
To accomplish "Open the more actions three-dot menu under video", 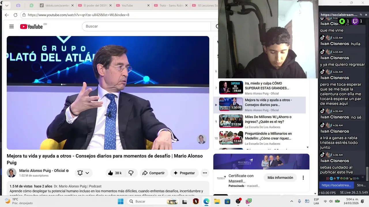I will [x=205, y=173].
